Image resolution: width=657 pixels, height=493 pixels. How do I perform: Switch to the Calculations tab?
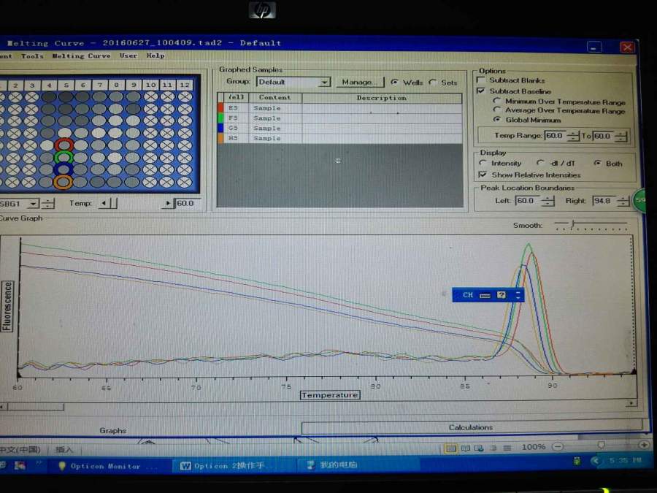472,427
